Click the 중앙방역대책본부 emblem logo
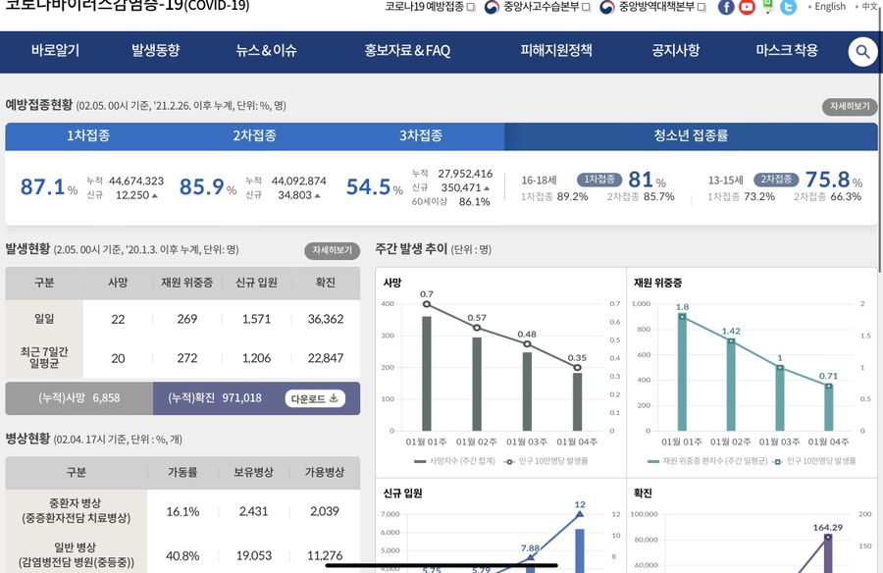This screenshot has width=883, height=573. (607, 7)
